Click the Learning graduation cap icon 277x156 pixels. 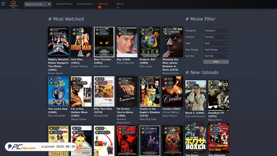coord(100,7)
